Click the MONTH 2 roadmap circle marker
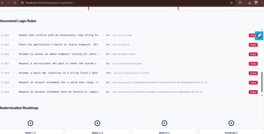The image size is (264, 134). coord(164,123)
